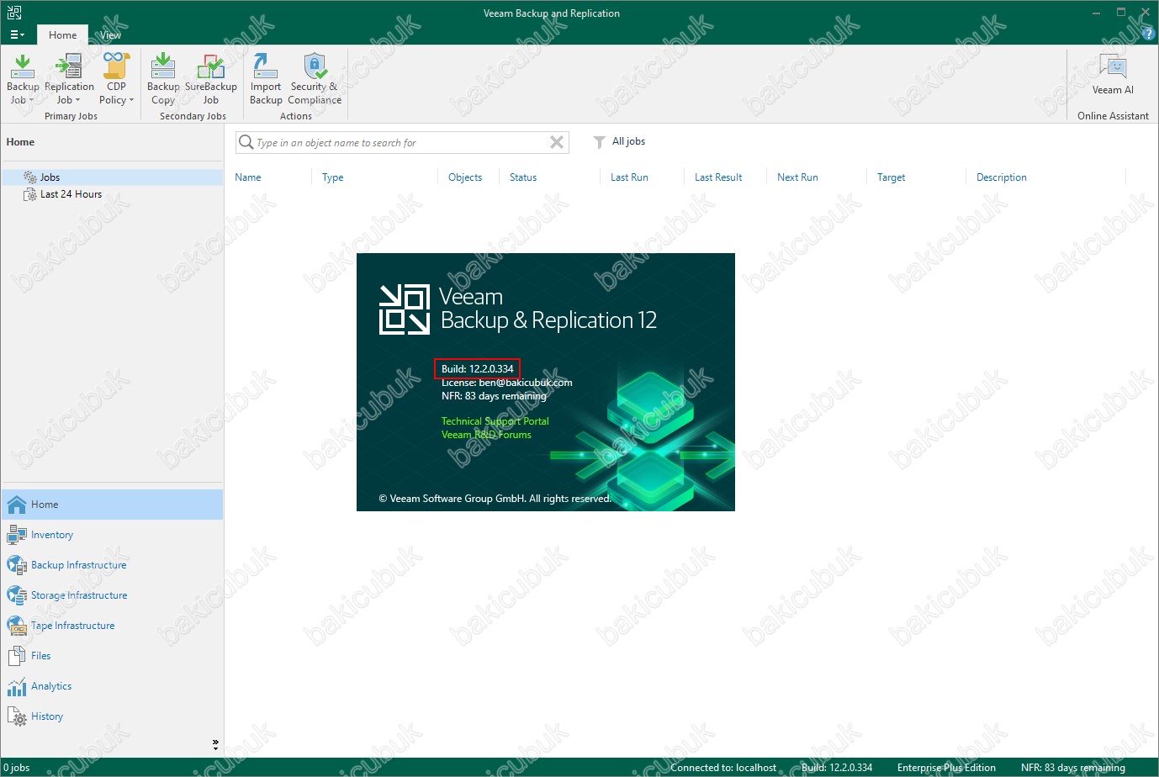
Task: Click the 0 jobs status bar text
Action: tap(17, 768)
